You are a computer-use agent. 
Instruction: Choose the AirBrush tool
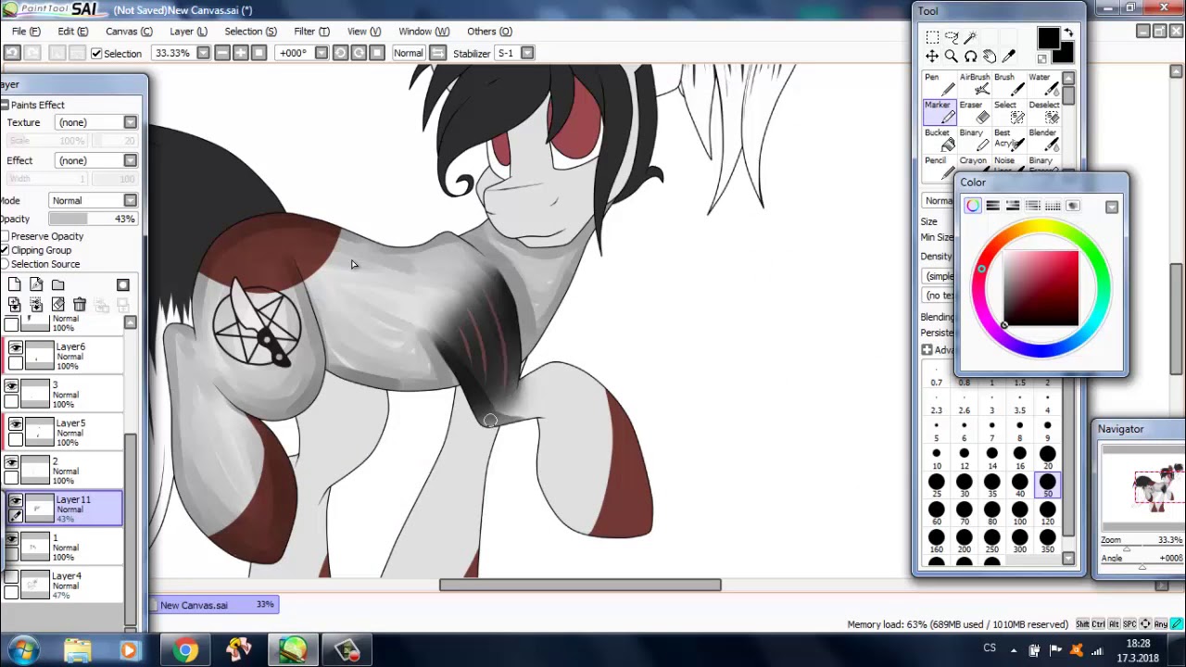[974, 83]
